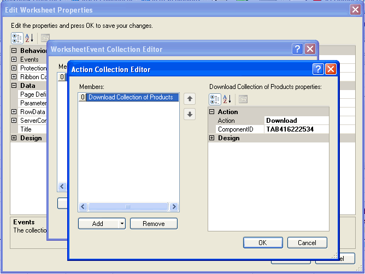Expand the ServerCon node in Worksheet Properties
365x274 pixels.
tap(14, 120)
